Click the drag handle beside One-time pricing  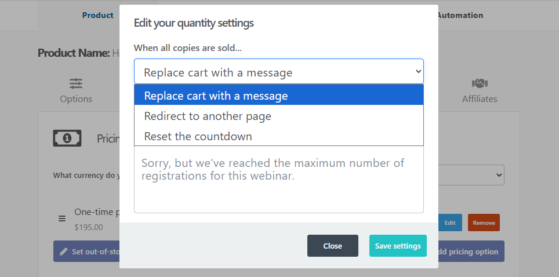point(62,219)
